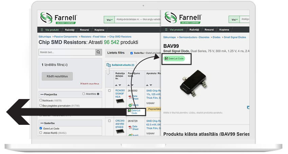Click Notīrīt visus filtrus link
This screenshot has height=154, width=288.
click(90, 84)
